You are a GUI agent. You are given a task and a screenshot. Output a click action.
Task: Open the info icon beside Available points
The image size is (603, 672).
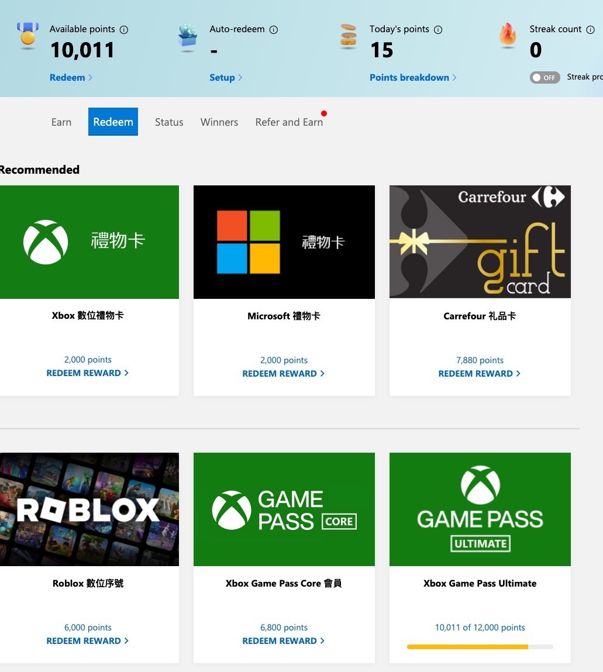[x=124, y=30]
